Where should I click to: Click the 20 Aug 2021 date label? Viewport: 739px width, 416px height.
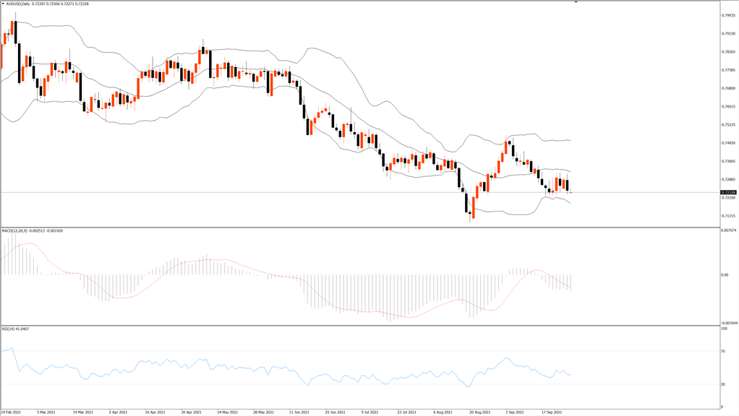coord(480,412)
